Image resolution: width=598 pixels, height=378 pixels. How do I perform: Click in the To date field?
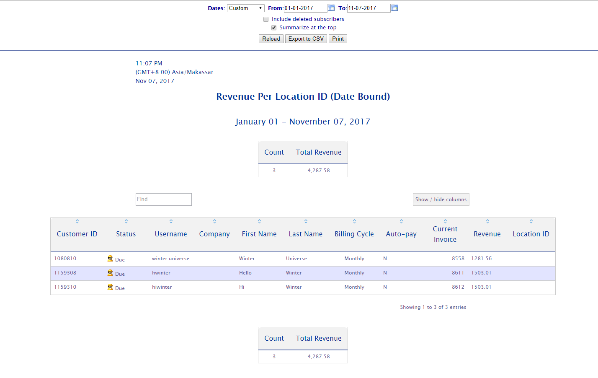pyautogui.click(x=369, y=8)
